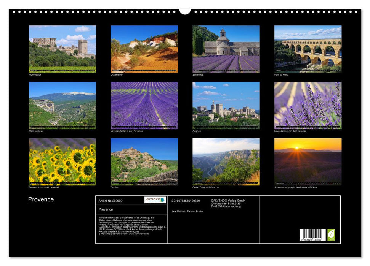Image resolution: width=370 pixels, height=266 pixels.
Task: Click the CALVENDO publisher logo
Action: tap(156, 200)
